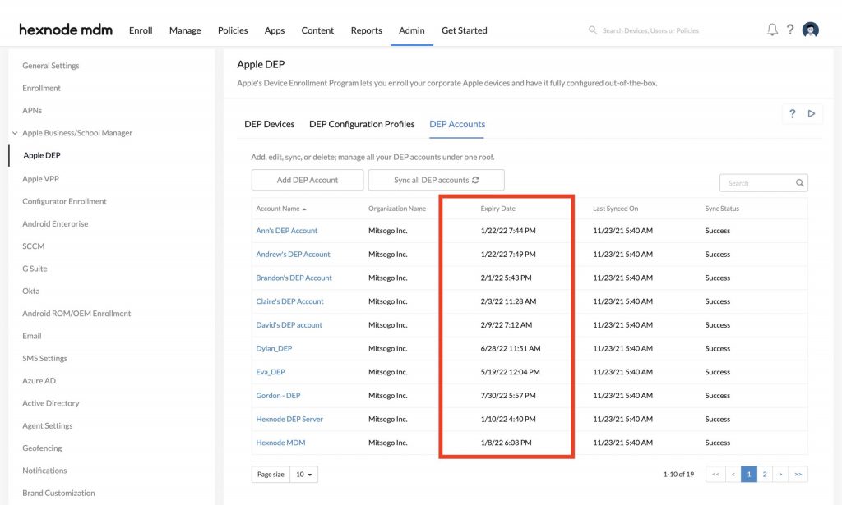Collapse Apple Business/School Manager section
The width and height of the screenshot is (842, 505).
(x=15, y=133)
